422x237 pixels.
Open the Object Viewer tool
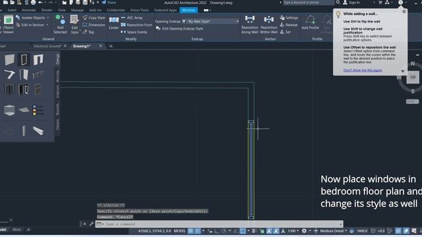(x=9, y=24)
